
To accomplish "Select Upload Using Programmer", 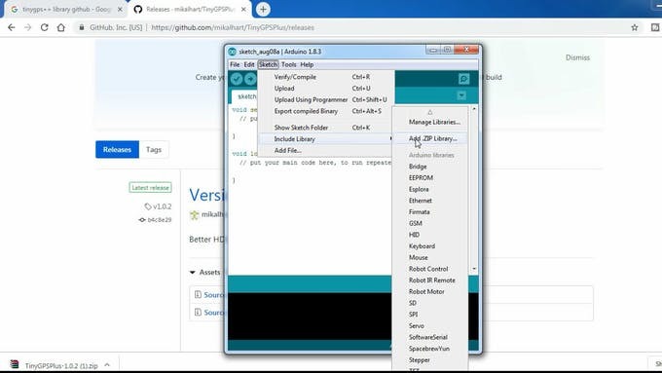I will coord(326,99).
